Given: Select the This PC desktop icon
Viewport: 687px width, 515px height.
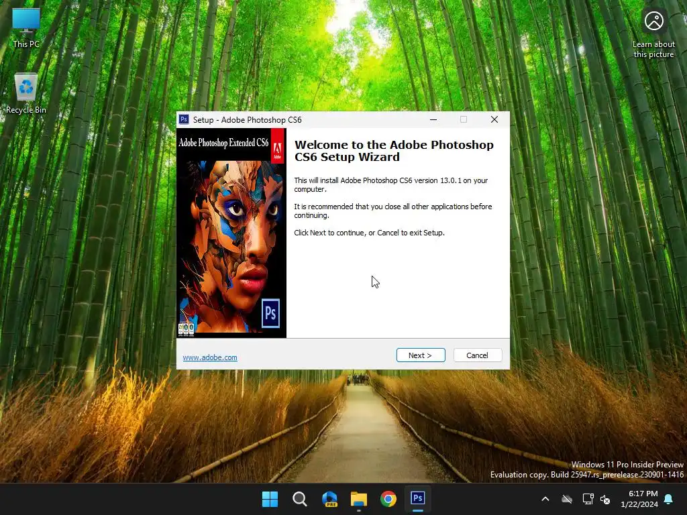Looking at the screenshot, I should [x=26, y=28].
